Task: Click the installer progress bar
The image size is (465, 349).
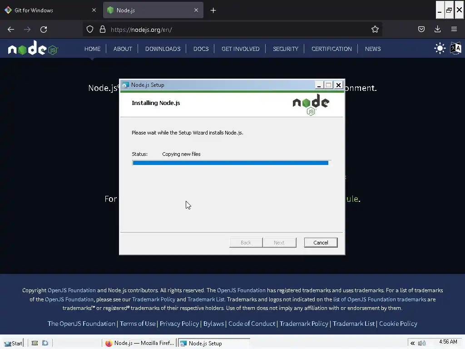Action: pyautogui.click(x=231, y=163)
